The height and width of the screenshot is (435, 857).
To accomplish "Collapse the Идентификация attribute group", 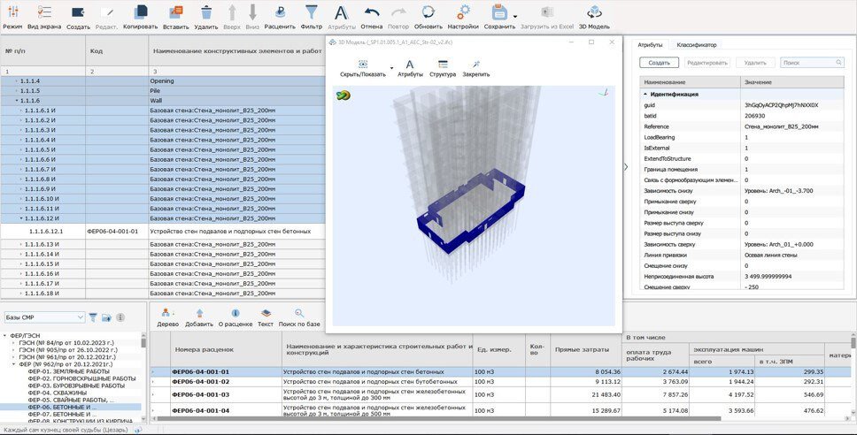I will 645,94.
